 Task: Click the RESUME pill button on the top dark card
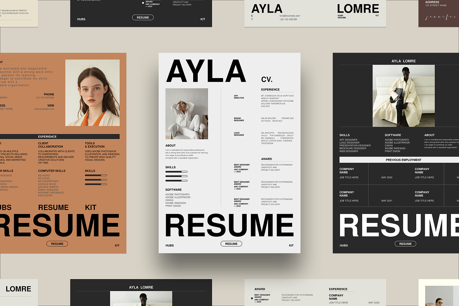coord(143,18)
